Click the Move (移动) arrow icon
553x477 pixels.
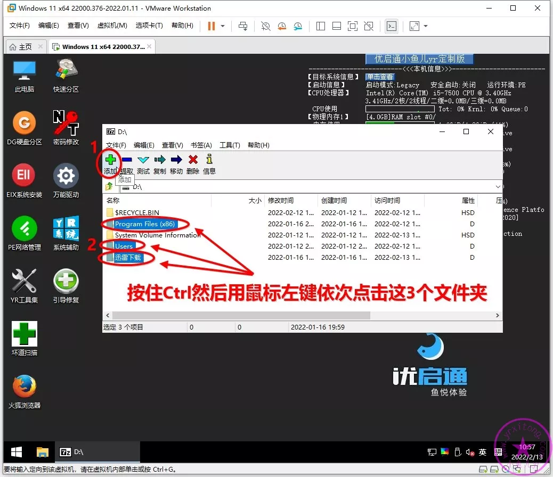pyautogui.click(x=176, y=160)
